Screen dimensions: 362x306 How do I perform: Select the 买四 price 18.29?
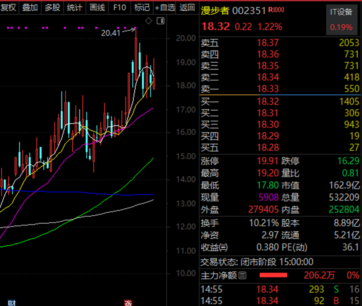(x=268, y=136)
